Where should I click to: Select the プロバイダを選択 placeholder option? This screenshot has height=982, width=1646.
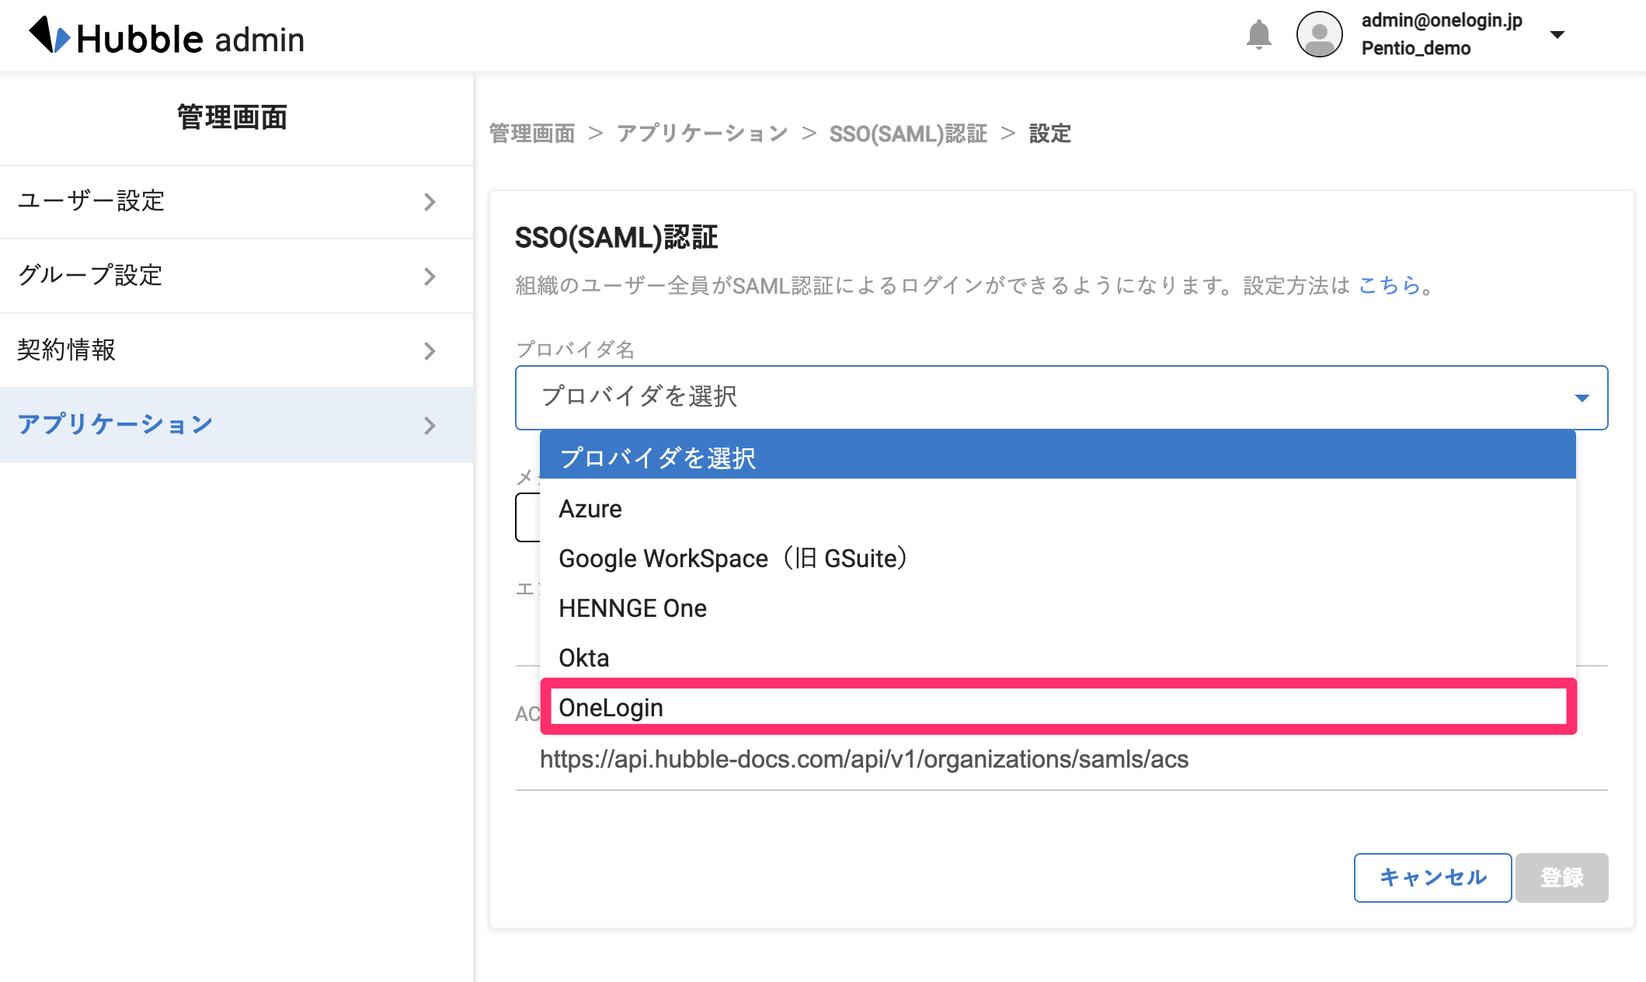pyautogui.click(x=1057, y=455)
